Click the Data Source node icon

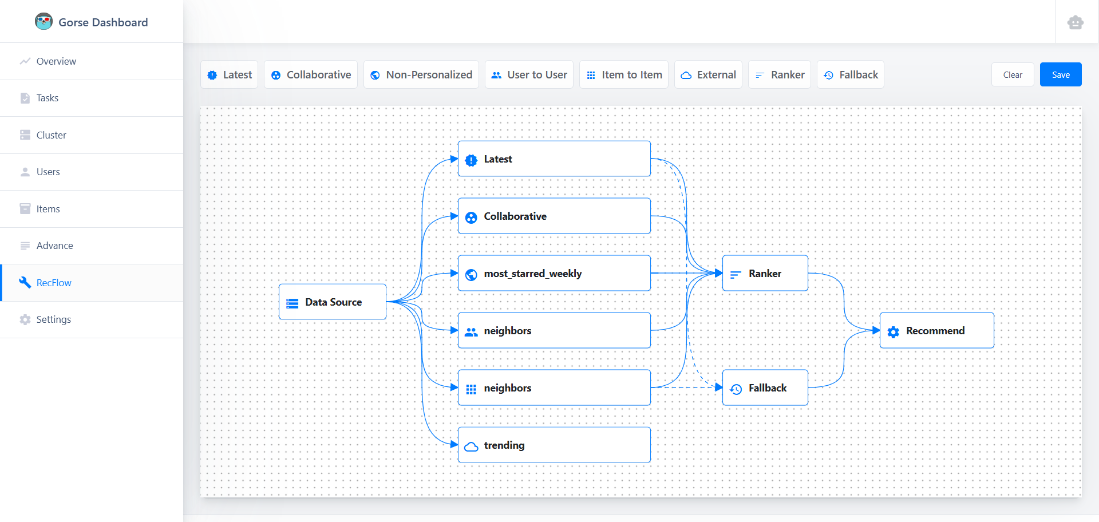pyautogui.click(x=292, y=303)
